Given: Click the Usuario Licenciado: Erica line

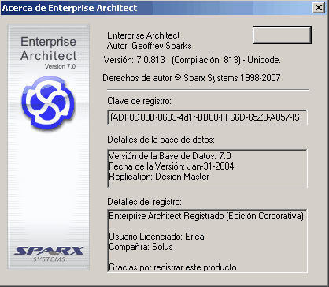Looking at the screenshot, I should coord(157,237).
